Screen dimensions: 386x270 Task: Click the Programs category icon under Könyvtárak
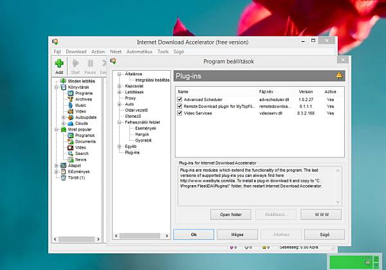tap(70, 93)
